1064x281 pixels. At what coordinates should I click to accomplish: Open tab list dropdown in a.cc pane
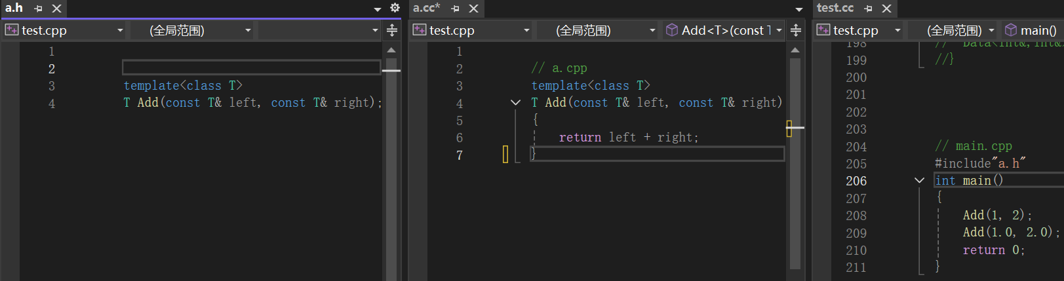click(x=798, y=9)
